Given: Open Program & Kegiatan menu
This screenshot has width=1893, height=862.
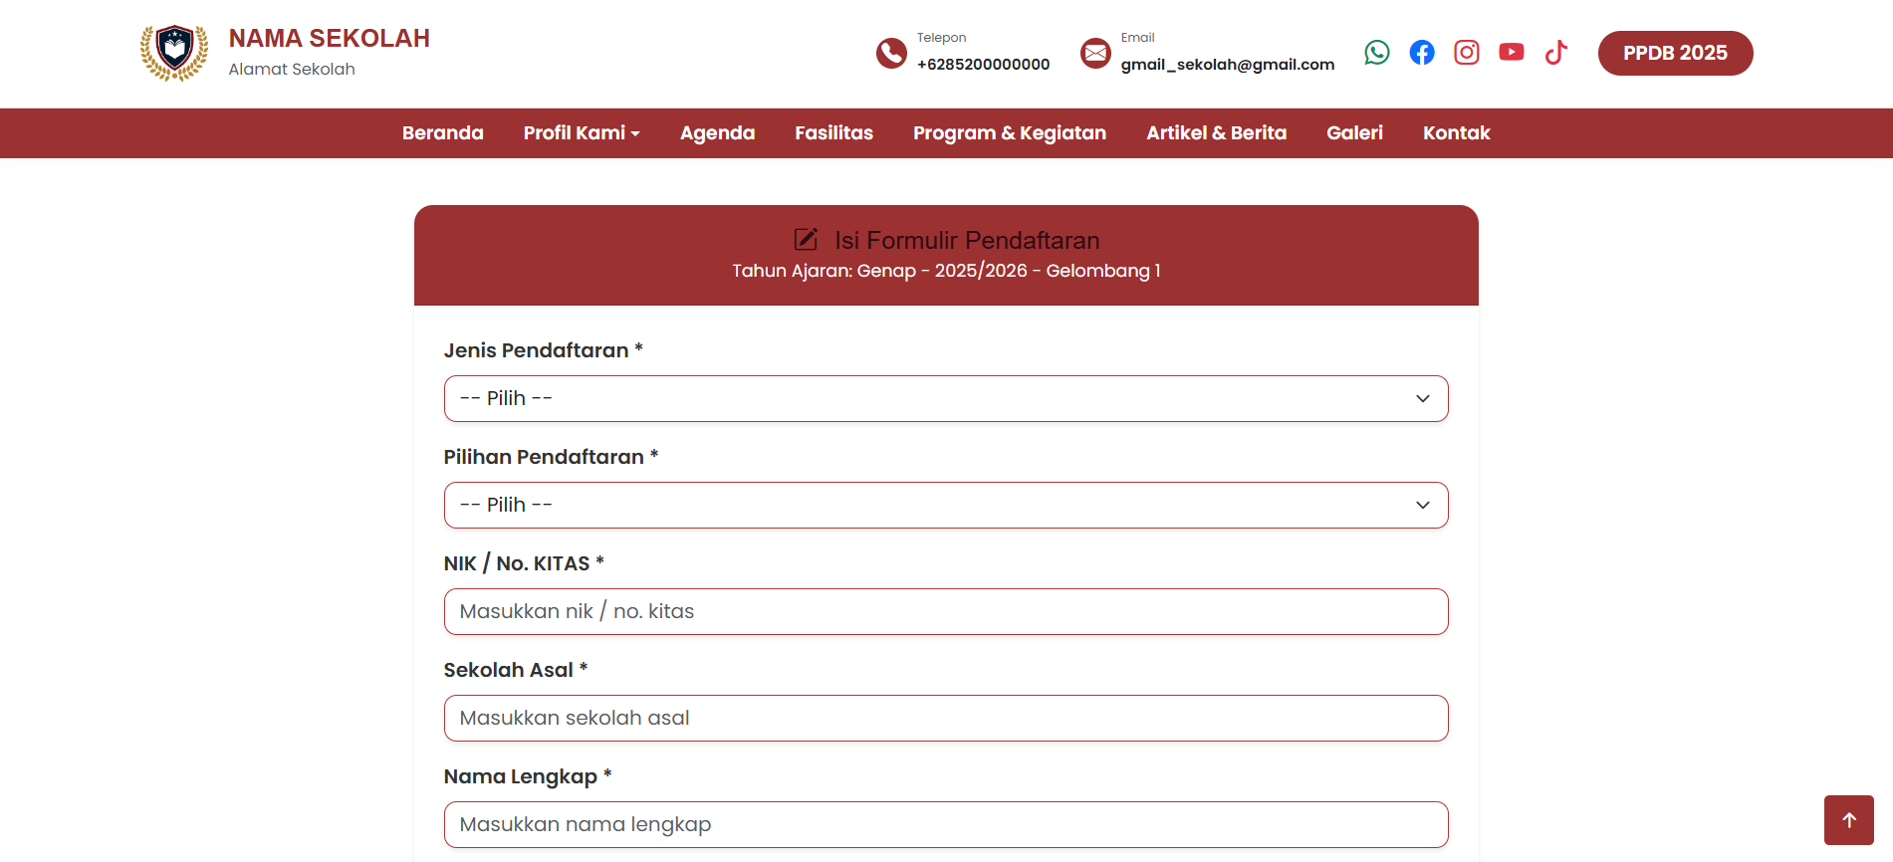Looking at the screenshot, I should pos(1009,133).
